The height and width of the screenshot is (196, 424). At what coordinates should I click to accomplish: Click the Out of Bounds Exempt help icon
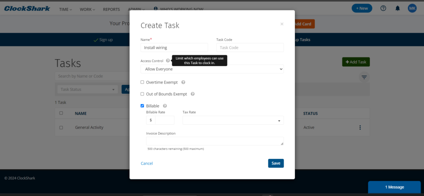click(193, 94)
